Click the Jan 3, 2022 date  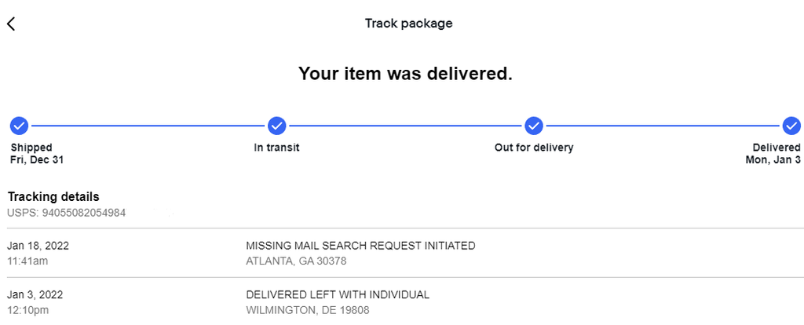click(x=35, y=294)
